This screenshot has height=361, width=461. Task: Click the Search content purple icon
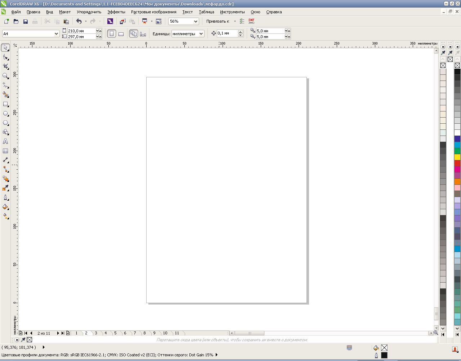[x=110, y=22]
